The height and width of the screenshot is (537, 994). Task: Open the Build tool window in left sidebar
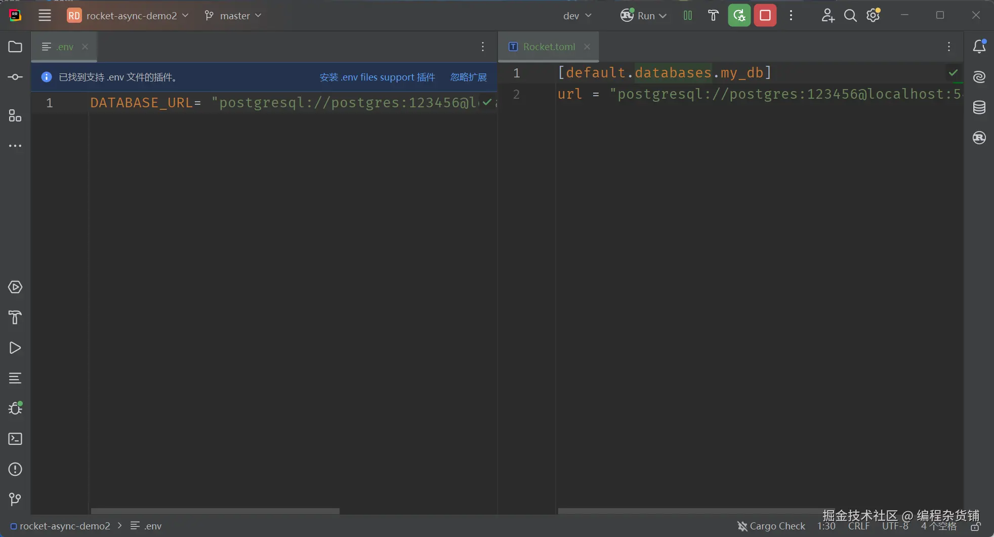[15, 317]
